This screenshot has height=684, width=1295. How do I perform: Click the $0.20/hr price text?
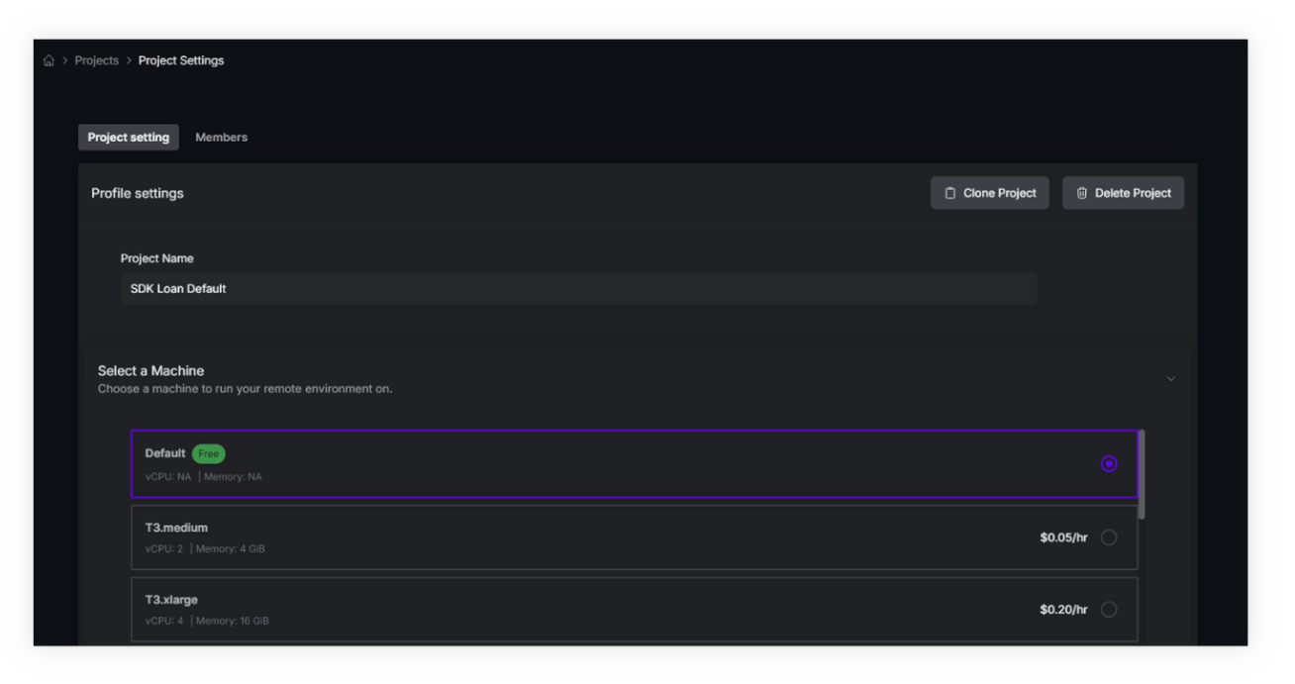(x=1063, y=610)
